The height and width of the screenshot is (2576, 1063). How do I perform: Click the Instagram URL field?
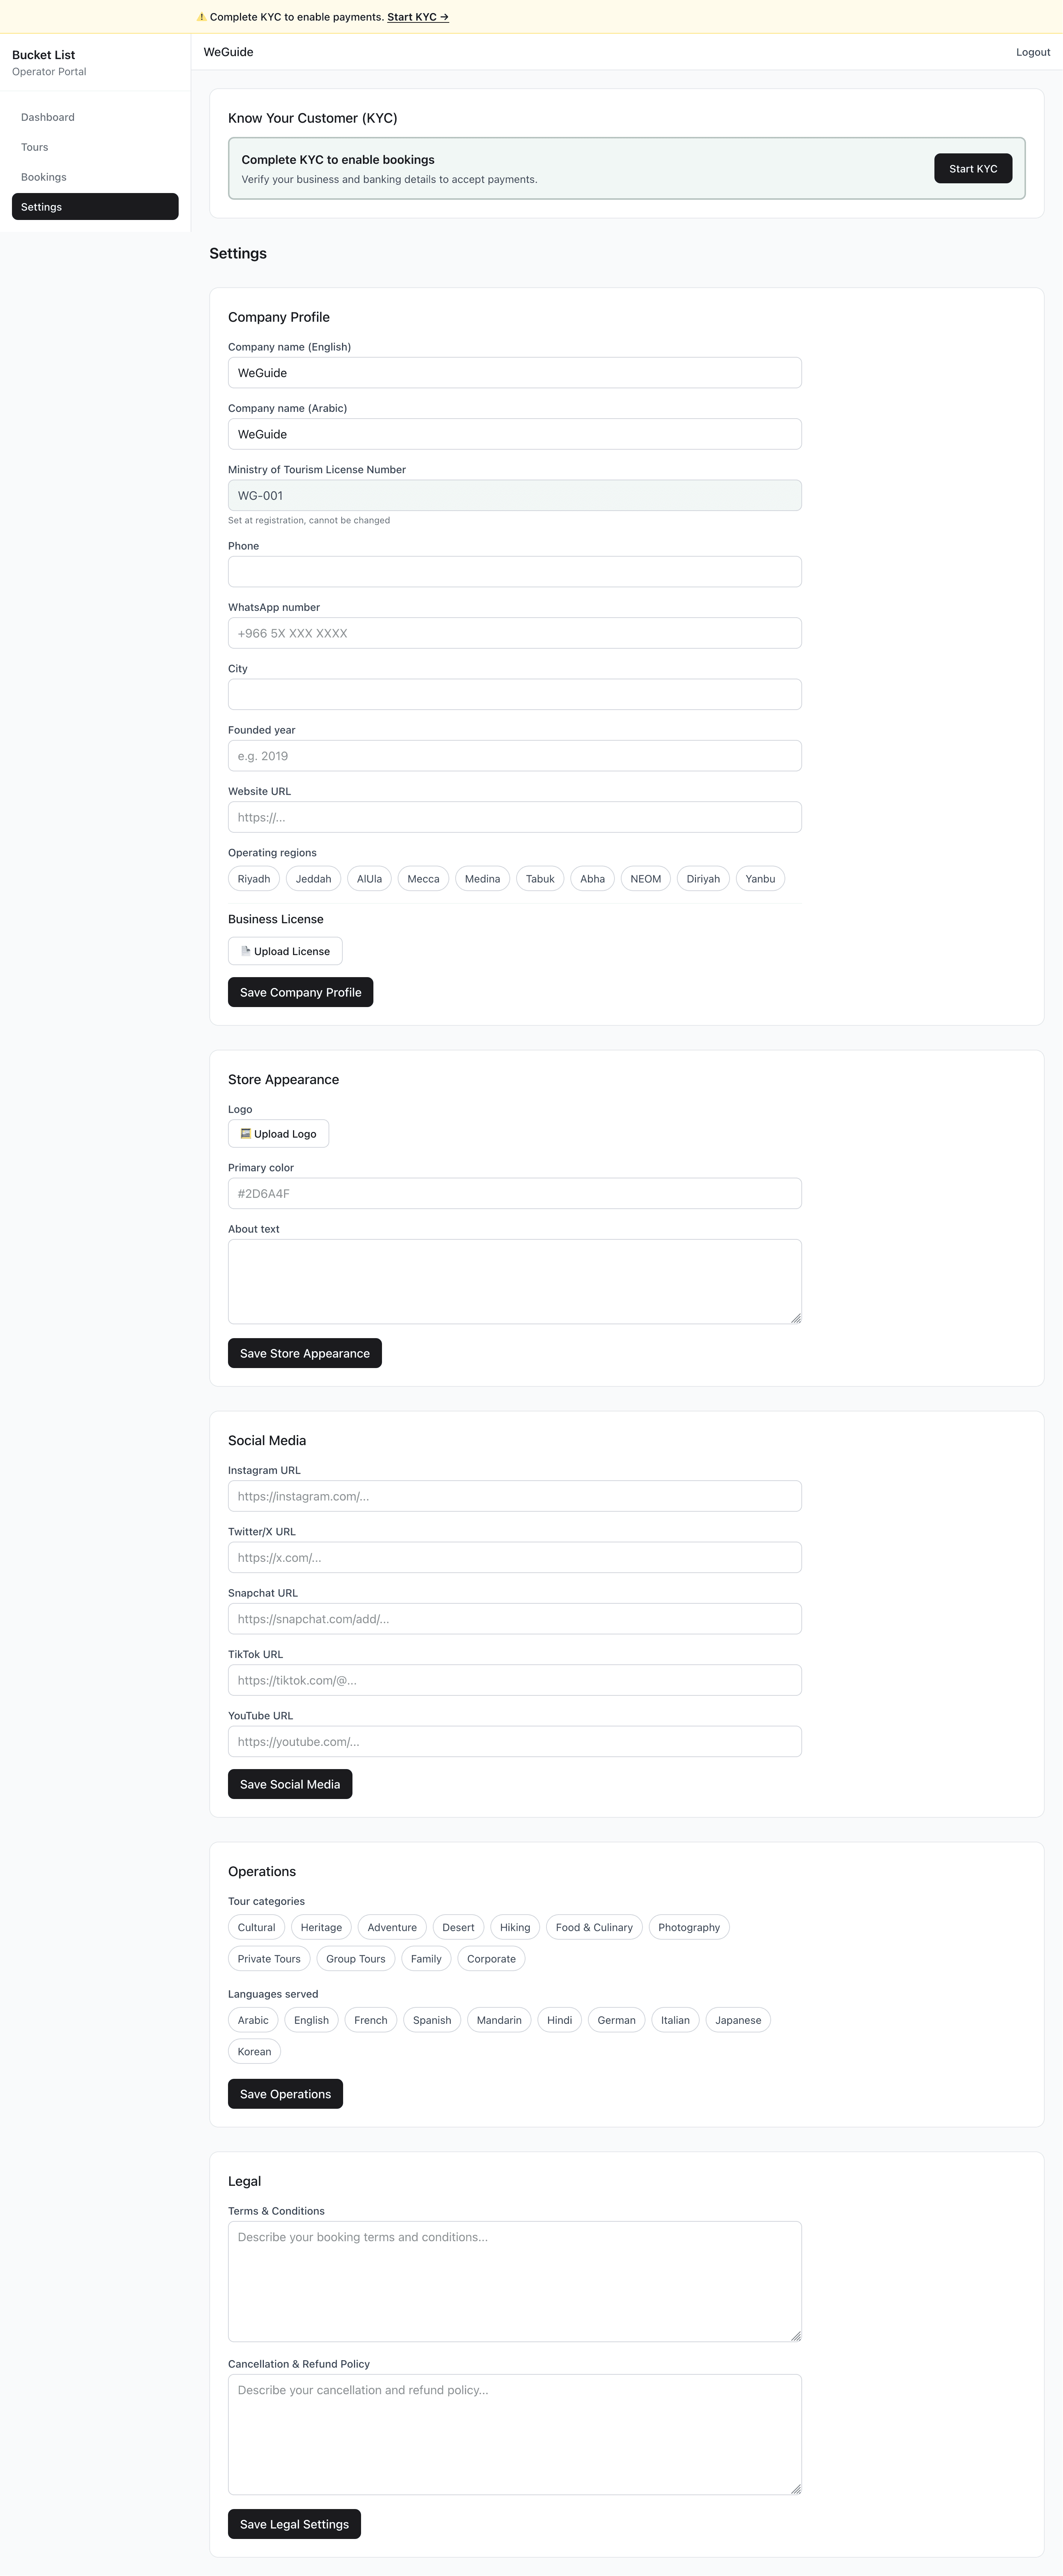click(515, 1496)
